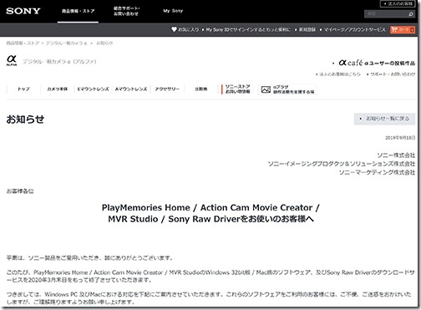Screen dimensions: 421x310
Task: Focus the search input field
Action: point(386,14)
